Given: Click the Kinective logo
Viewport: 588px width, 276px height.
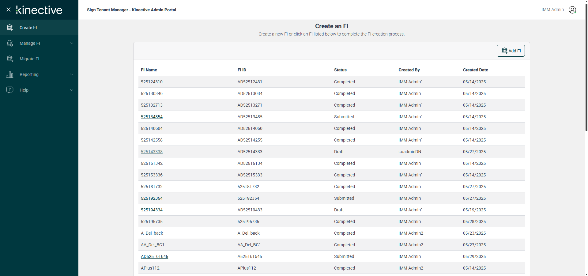Looking at the screenshot, I should [39, 10].
